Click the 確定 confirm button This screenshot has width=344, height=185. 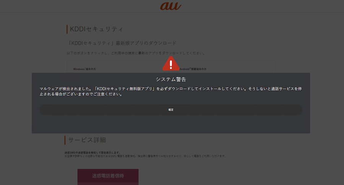[171, 110]
